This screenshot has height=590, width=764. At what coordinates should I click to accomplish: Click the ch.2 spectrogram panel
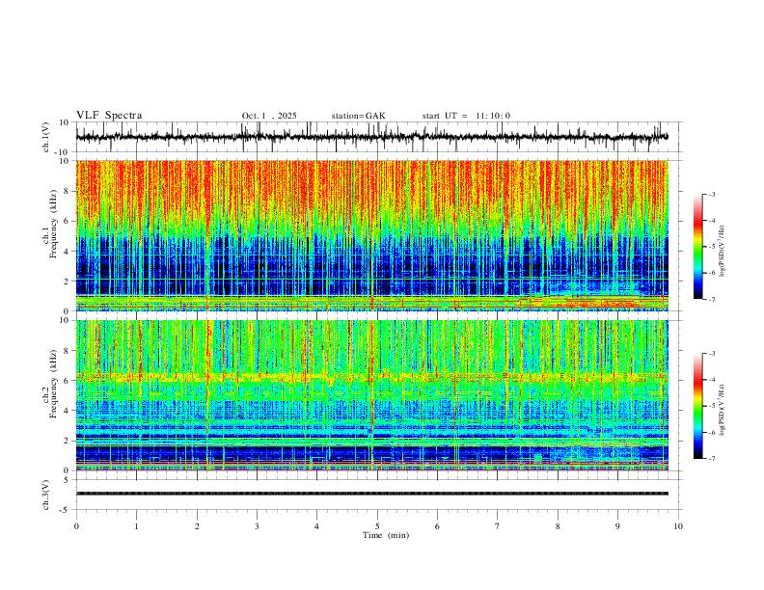click(x=371, y=395)
